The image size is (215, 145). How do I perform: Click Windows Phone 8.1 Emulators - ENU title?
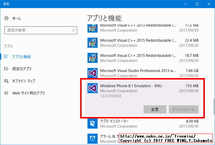click(x=131, y=86)
